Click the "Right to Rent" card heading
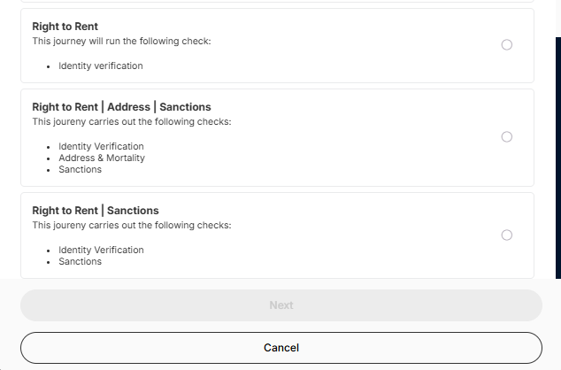 (x=65, y=27)
